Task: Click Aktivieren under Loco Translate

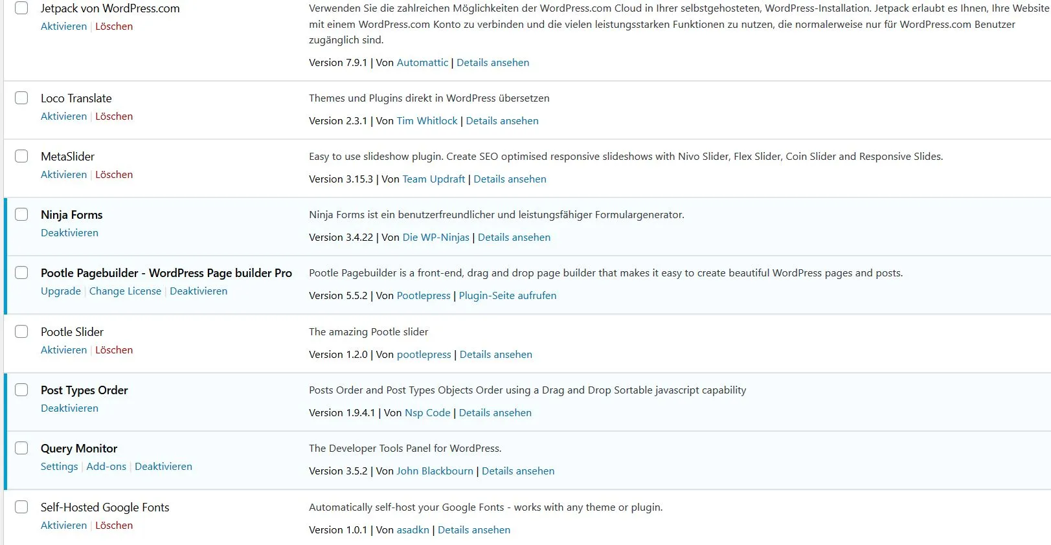Action: click(63, 117)
